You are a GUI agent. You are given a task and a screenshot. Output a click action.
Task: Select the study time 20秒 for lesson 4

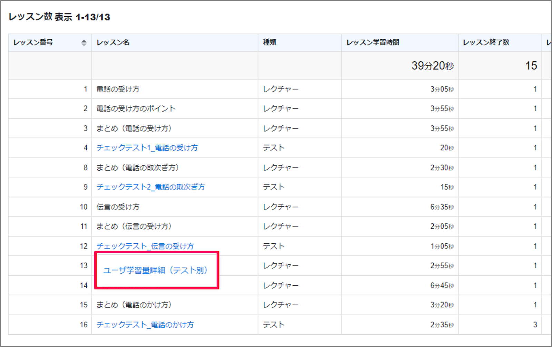point(447,148)
